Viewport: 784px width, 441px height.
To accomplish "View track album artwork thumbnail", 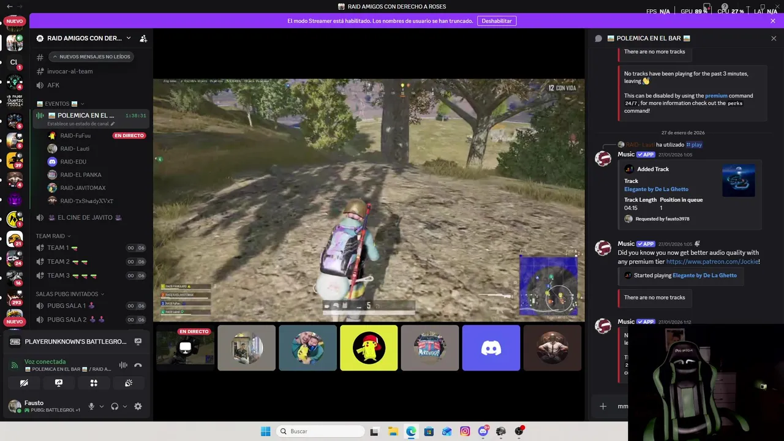I will point(738,181).
